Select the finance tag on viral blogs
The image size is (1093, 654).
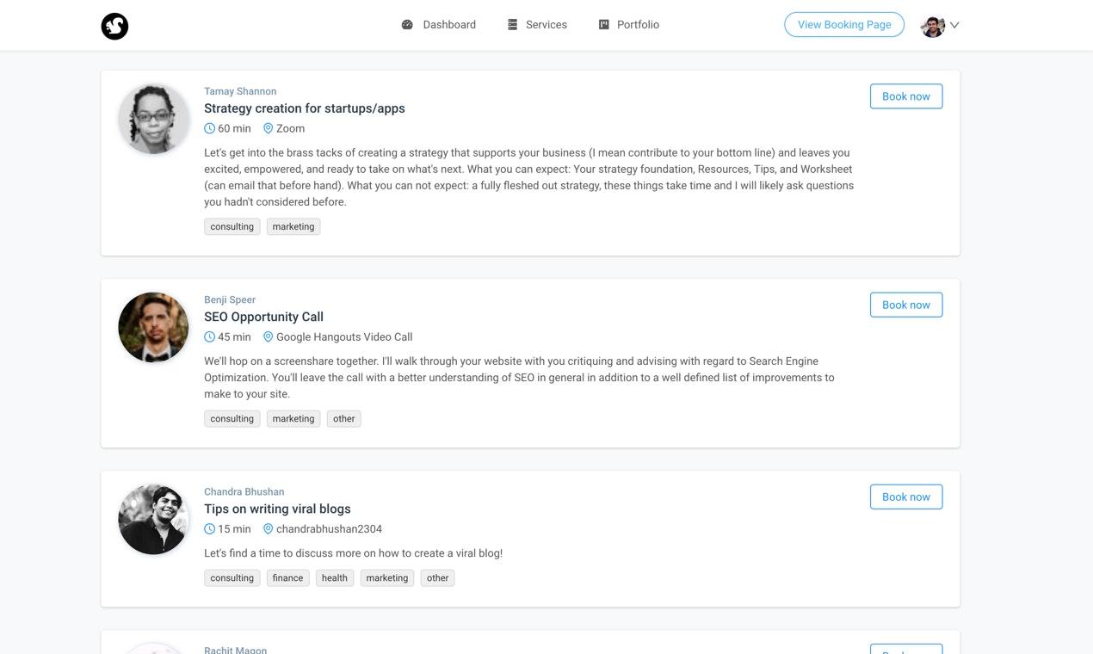coord(287,578)
